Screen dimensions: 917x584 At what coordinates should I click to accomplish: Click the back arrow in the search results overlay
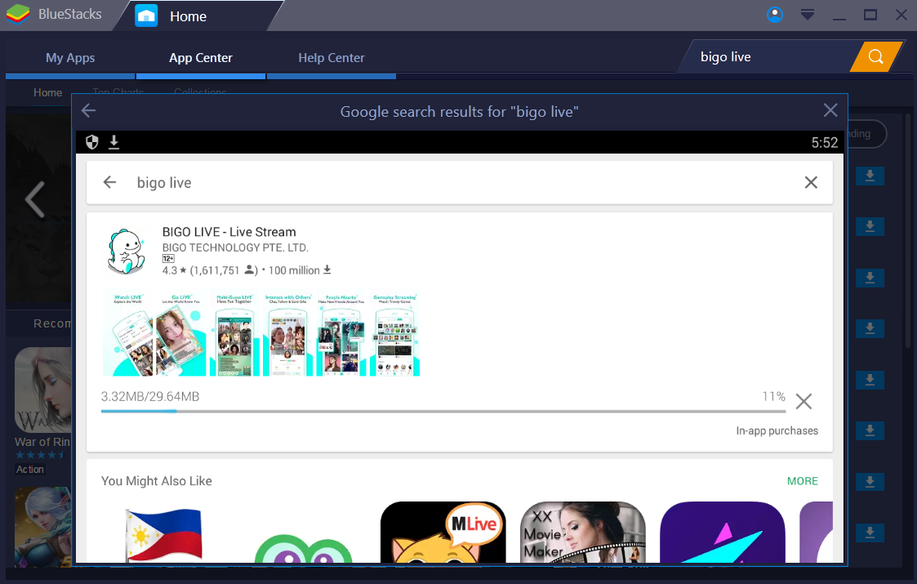88,110
